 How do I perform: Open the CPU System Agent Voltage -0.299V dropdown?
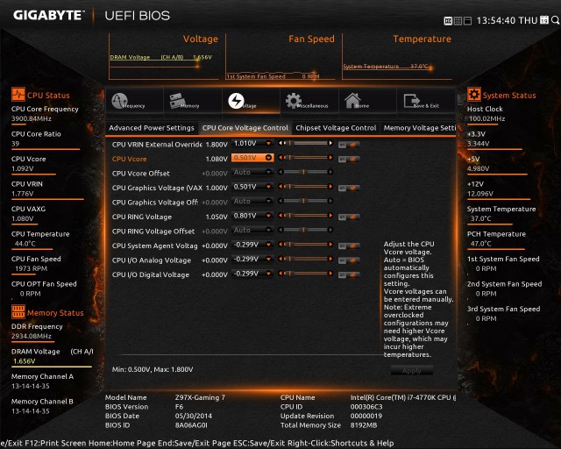[252, 245]
